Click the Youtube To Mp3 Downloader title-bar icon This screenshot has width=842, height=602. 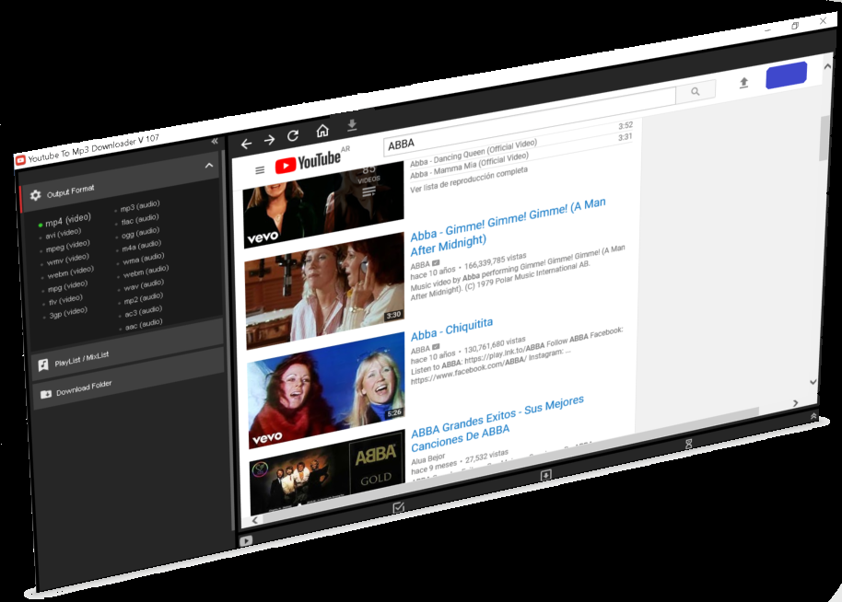click(20, 160)
